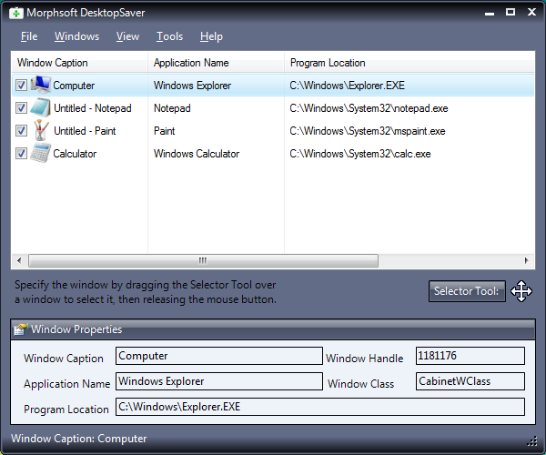Click the Program Location field in Window Properties

(x=320, y=407)
